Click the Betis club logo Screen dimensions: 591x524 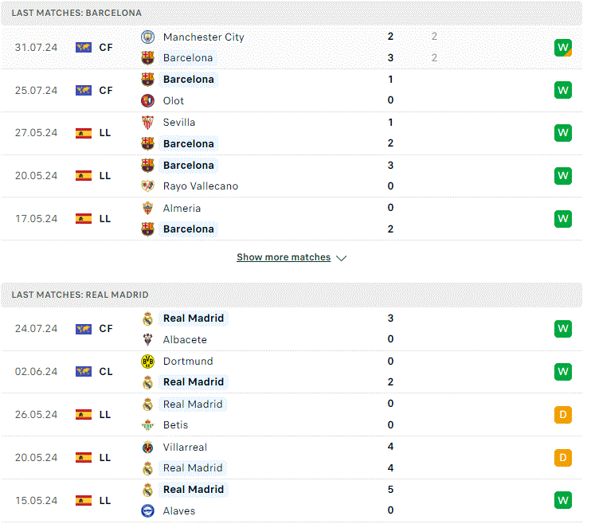tap(147, 425)
